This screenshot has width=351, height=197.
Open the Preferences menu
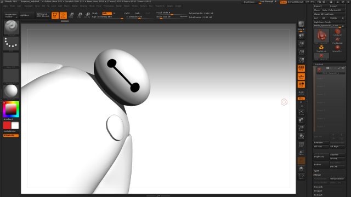109,6
